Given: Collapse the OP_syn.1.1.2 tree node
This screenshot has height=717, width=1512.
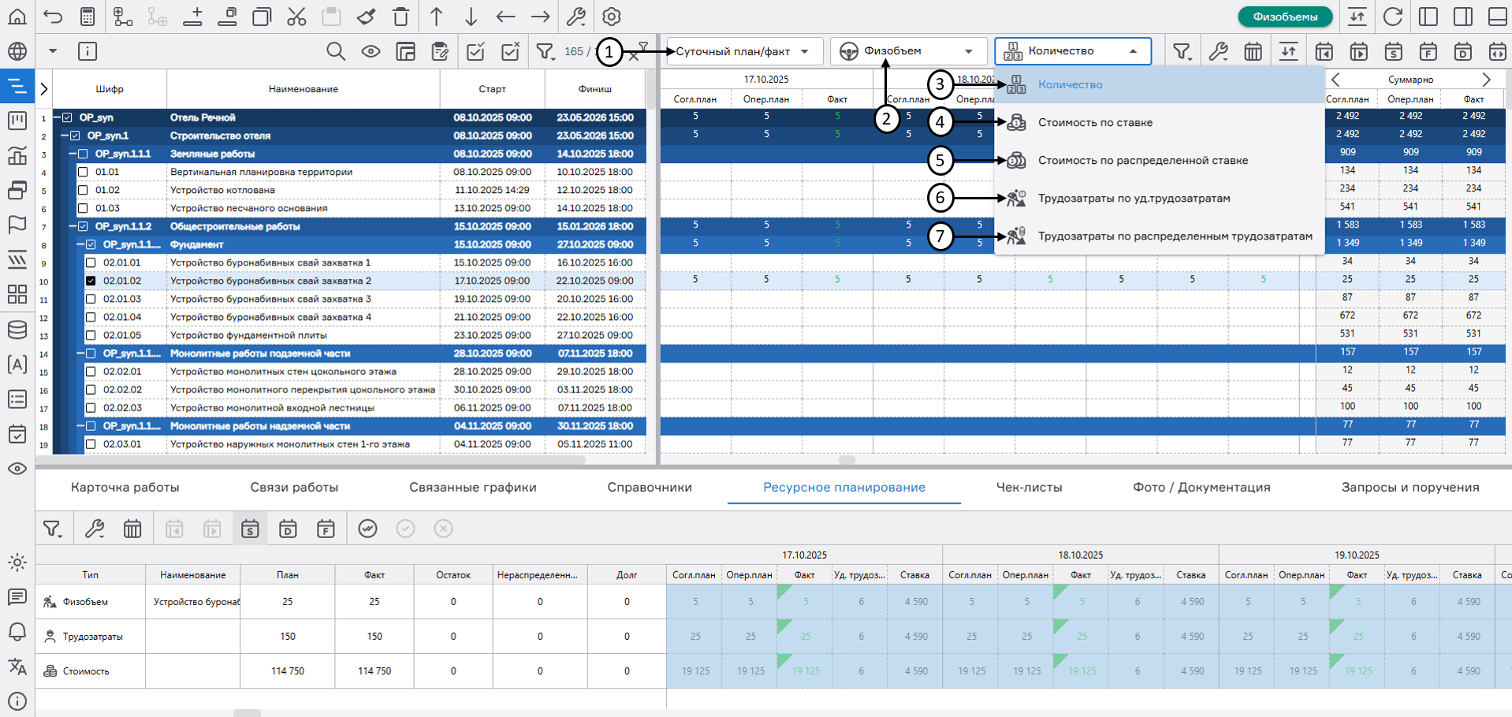Looking at the screenshot, I should point(72,226).
